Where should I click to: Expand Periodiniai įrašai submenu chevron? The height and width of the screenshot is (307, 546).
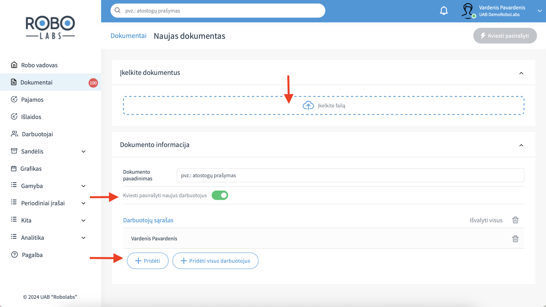click(84, 203)
